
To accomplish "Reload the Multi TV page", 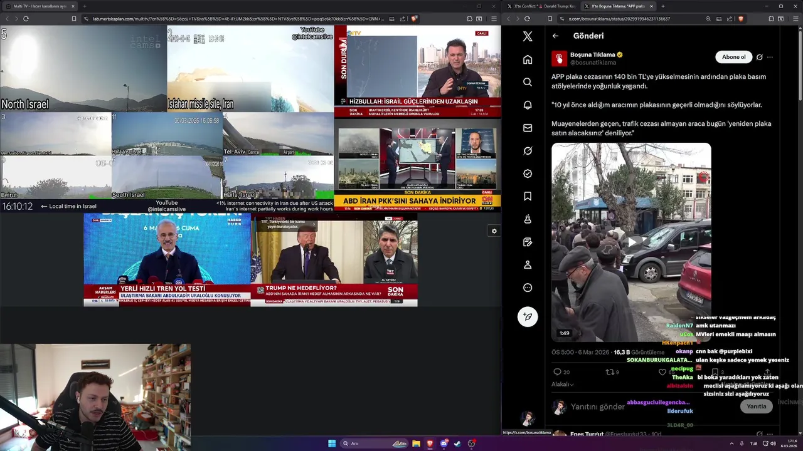I will (x=26, y=19).
